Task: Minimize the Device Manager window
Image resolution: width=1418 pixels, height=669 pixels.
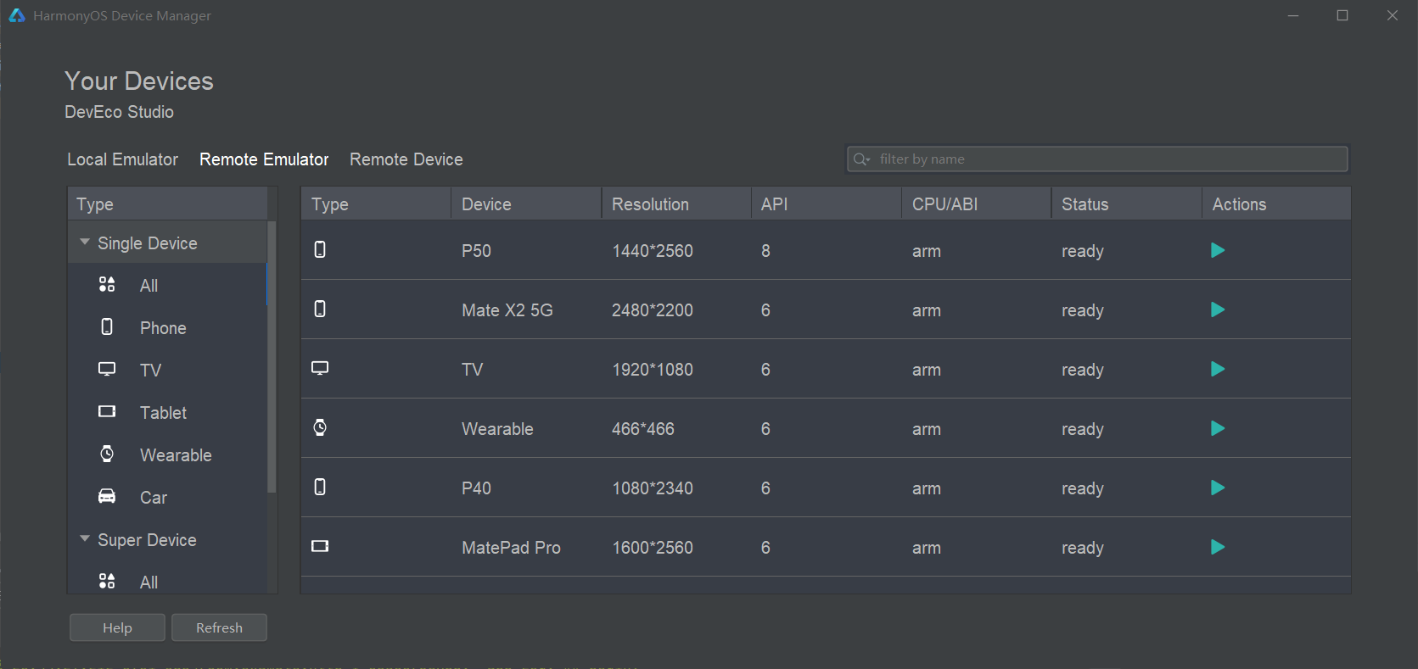Action: coord(1293,15)
